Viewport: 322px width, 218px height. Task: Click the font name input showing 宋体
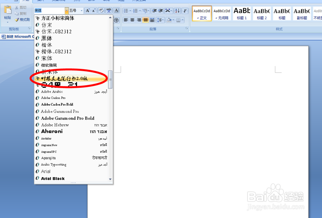[49, 11]
